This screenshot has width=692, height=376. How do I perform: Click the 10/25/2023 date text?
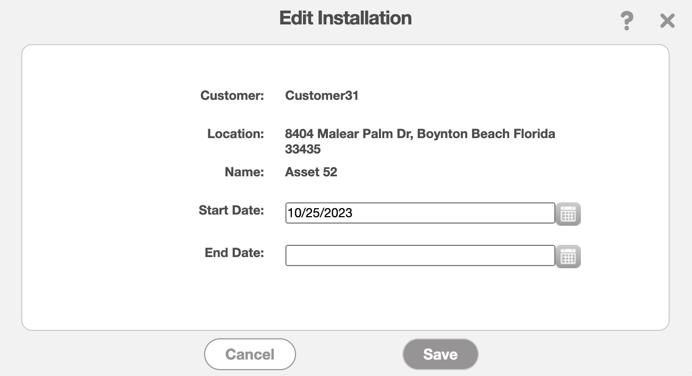[x=320, y=213]
